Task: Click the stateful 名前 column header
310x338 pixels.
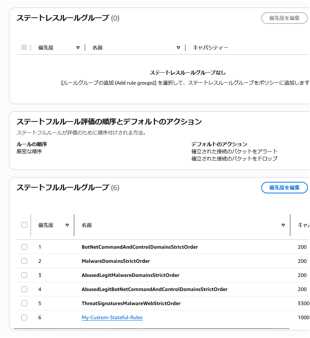Action: click(x=87, y=225)
